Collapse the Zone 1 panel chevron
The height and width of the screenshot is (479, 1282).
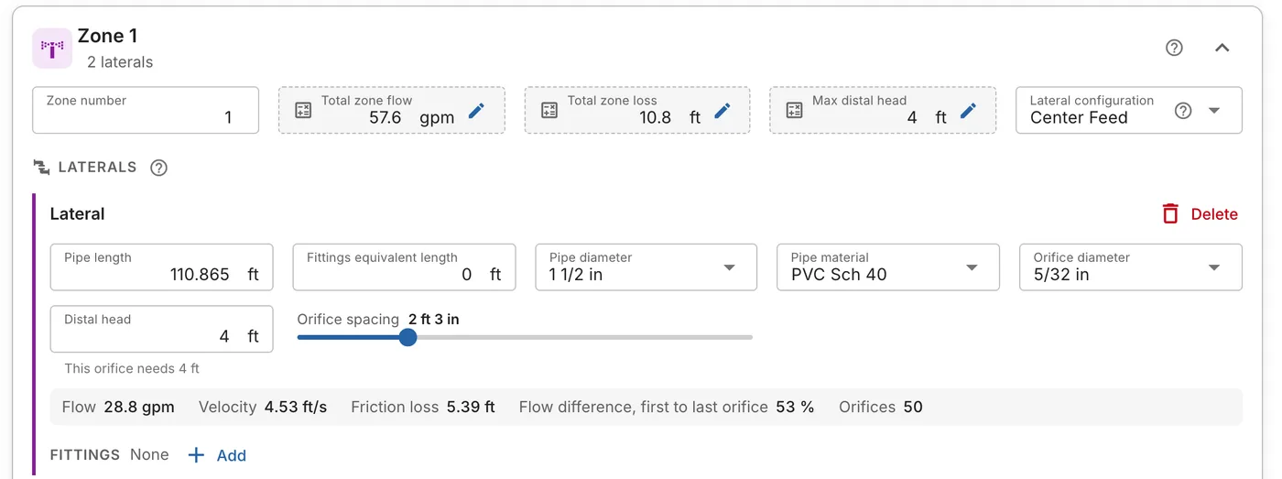(1222, 48)
